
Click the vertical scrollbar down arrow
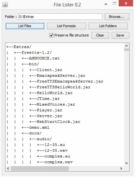[126, 163]
